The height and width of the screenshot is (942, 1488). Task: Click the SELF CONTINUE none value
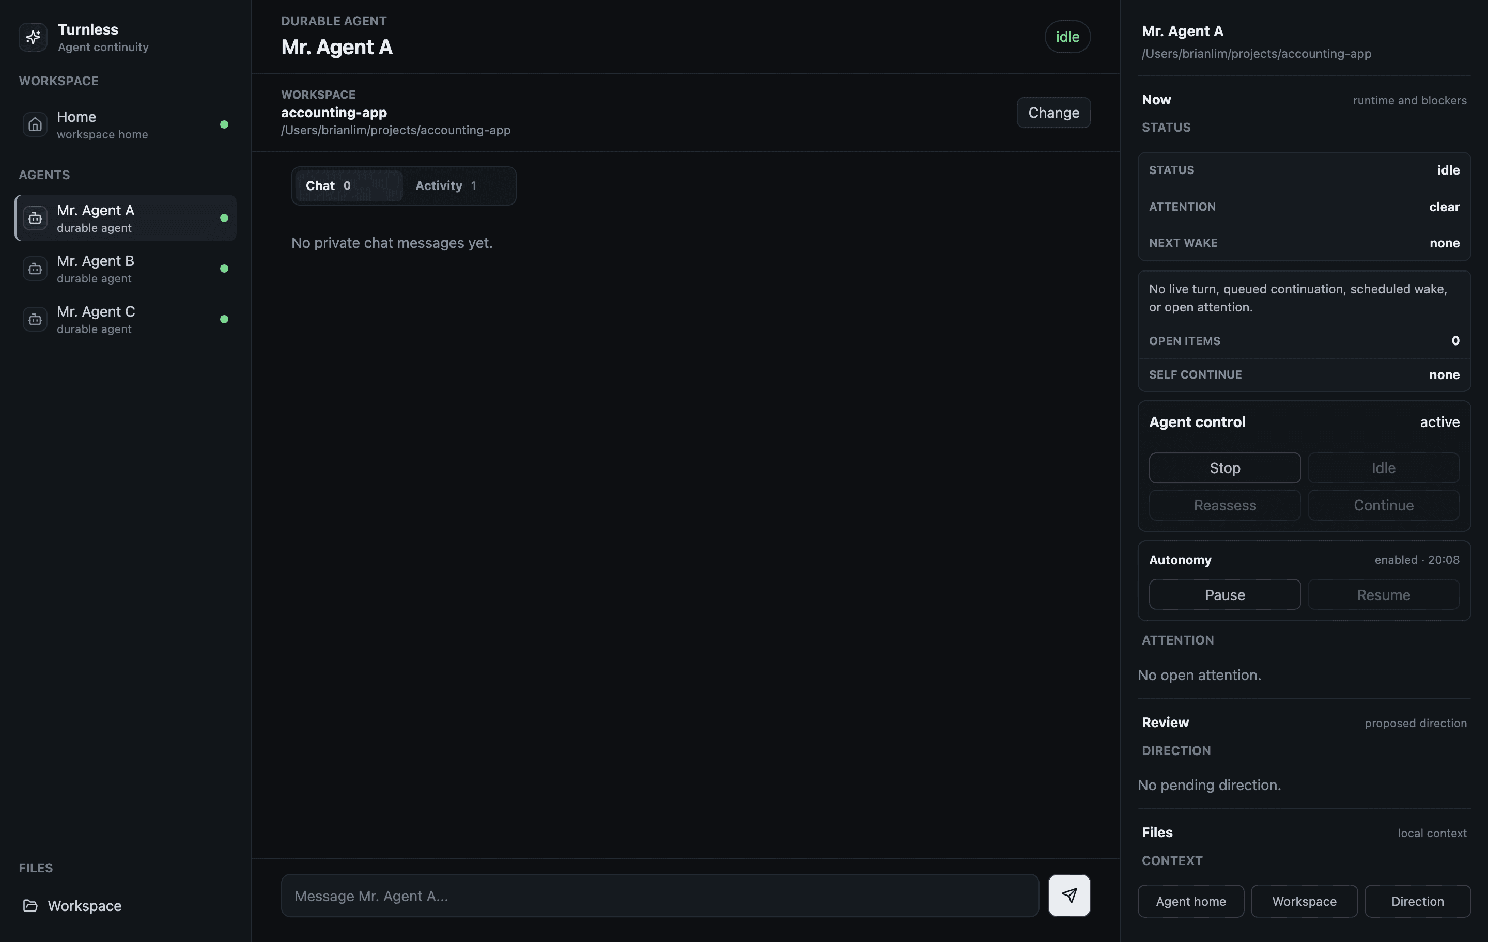point(1444,374)
